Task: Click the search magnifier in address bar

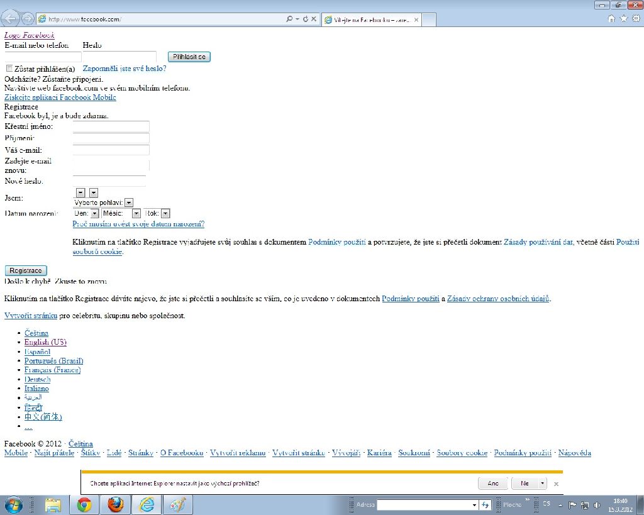Action: [289, 19]
